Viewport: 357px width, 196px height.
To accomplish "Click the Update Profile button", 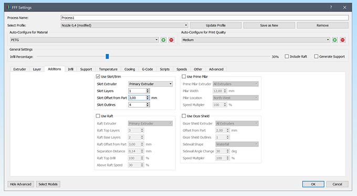I will click(x=216, y=25).
